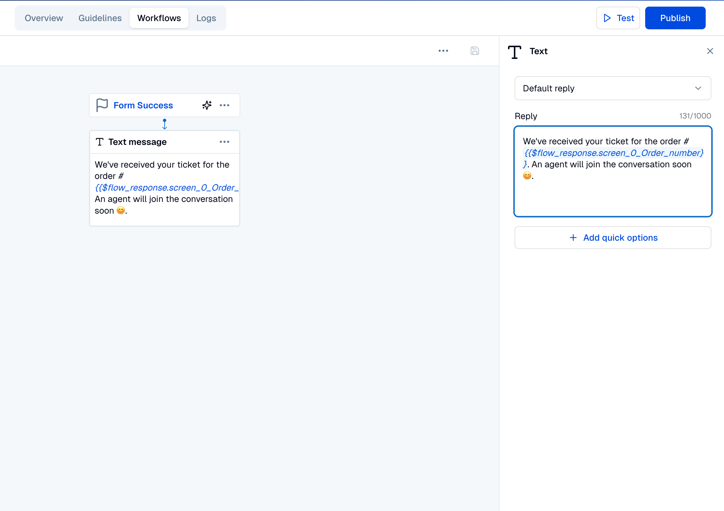Click the large Text icon in side panel

[515, 52]
